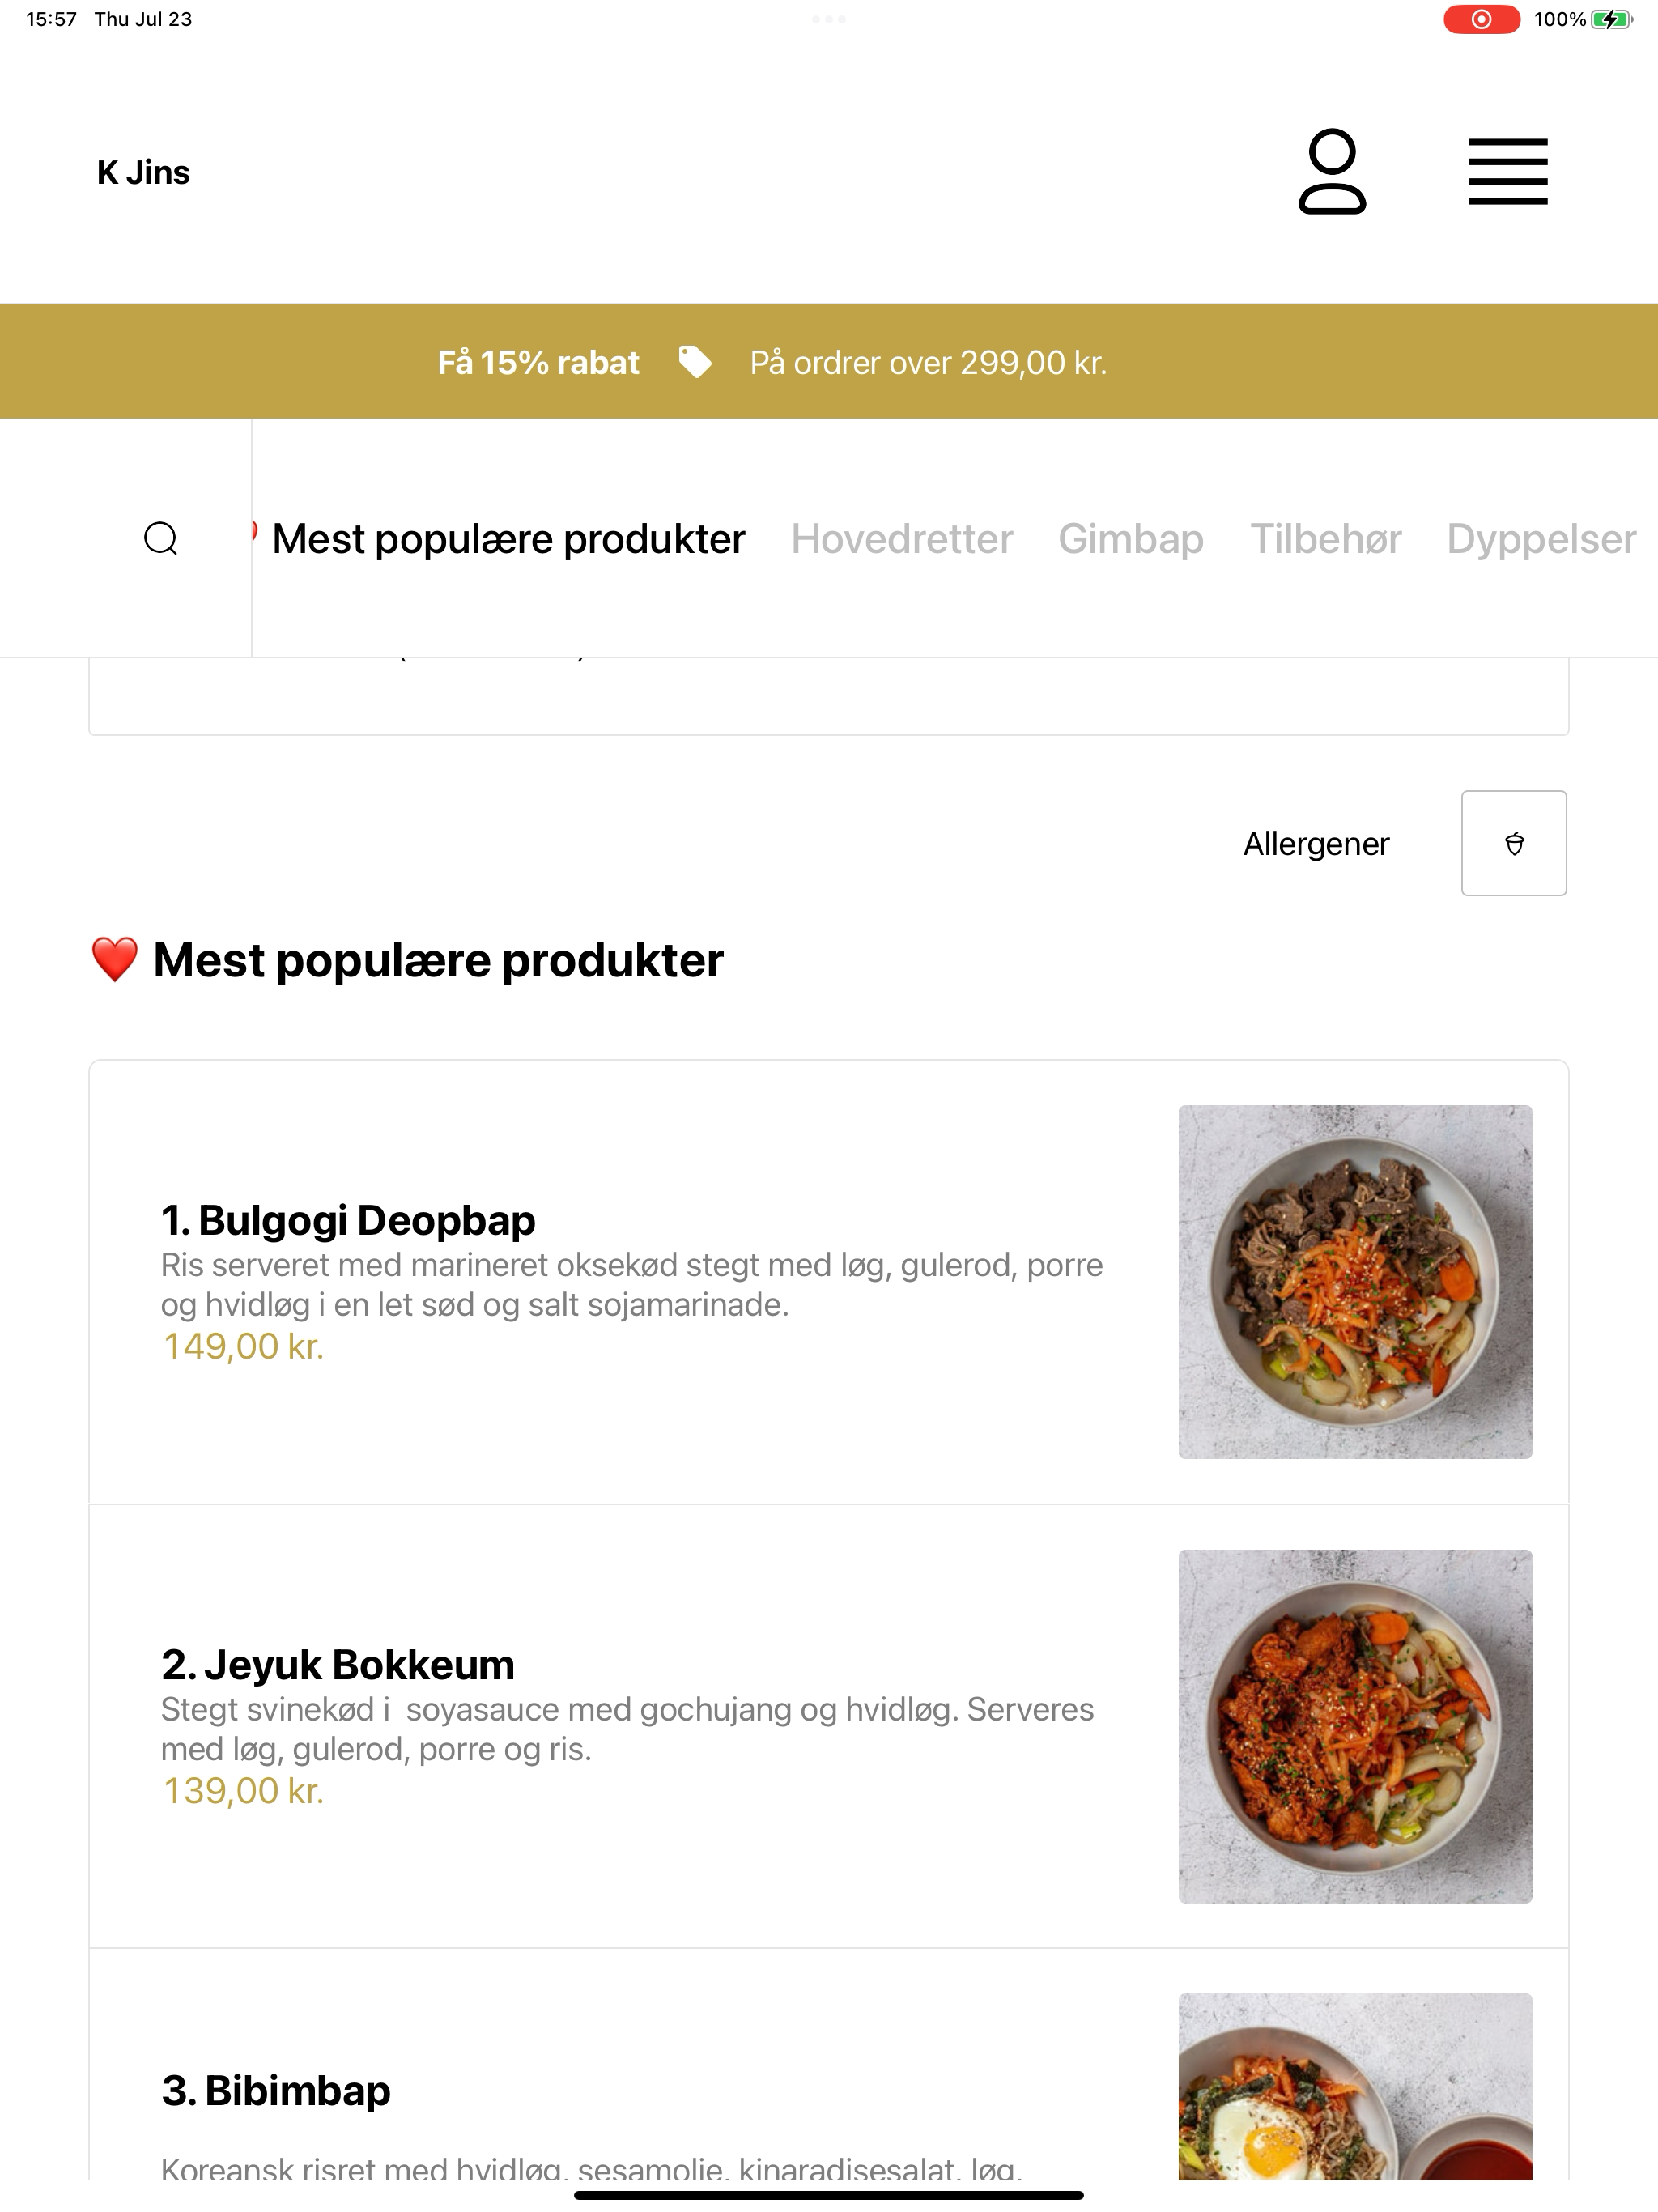The height and width of the screenshot is (2212, 1658).
Task: Click the Jeyuk Bokkeum description text
Action: [628, 1729]
